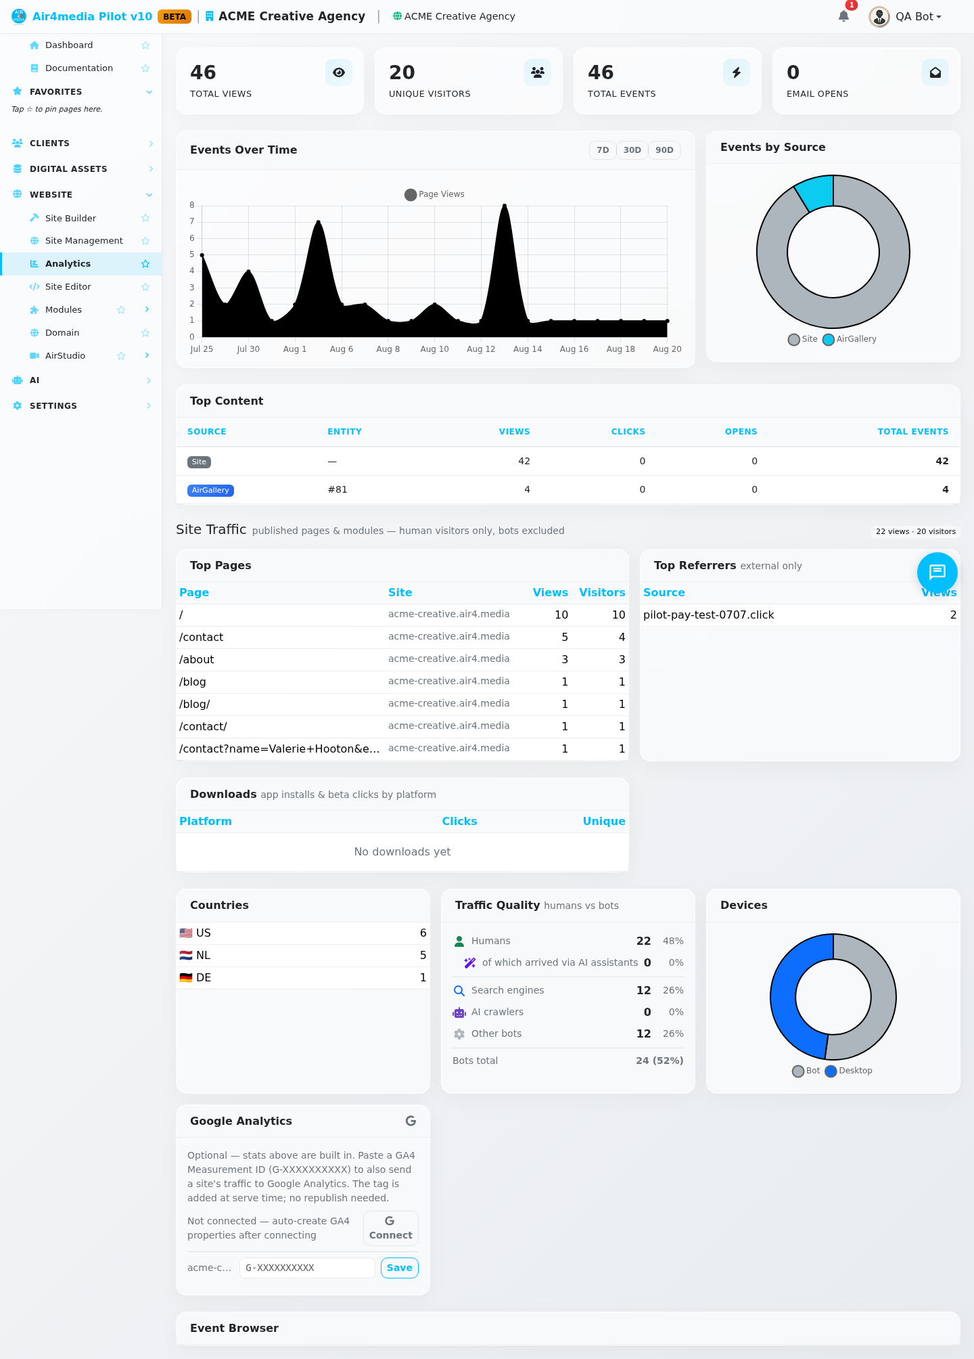Collapse the Website section chevron
The width and height of the screenshot is (974, 1359).
pos(149,195)
